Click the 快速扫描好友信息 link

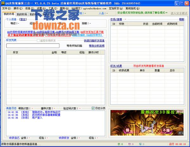94,41
